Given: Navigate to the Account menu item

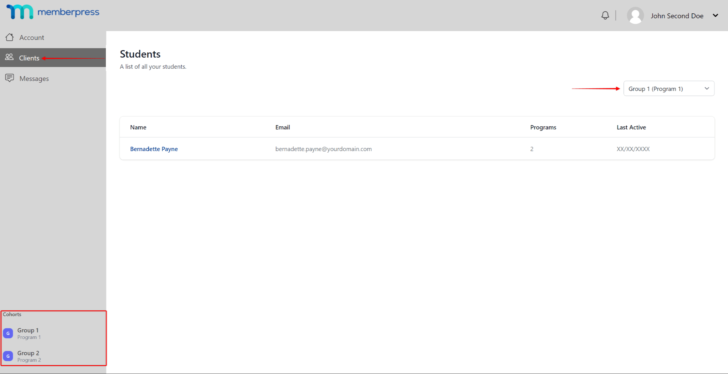Looking at the screenshot, I should [x=31, y=37].
